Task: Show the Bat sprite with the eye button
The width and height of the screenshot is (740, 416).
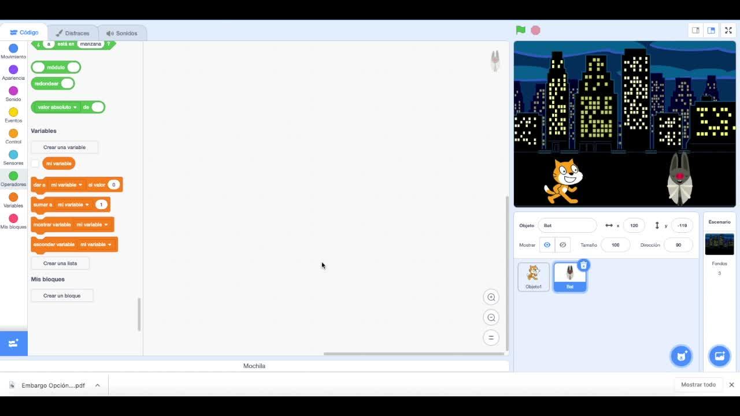Action: pyautogui.click(x=547, y=245)
